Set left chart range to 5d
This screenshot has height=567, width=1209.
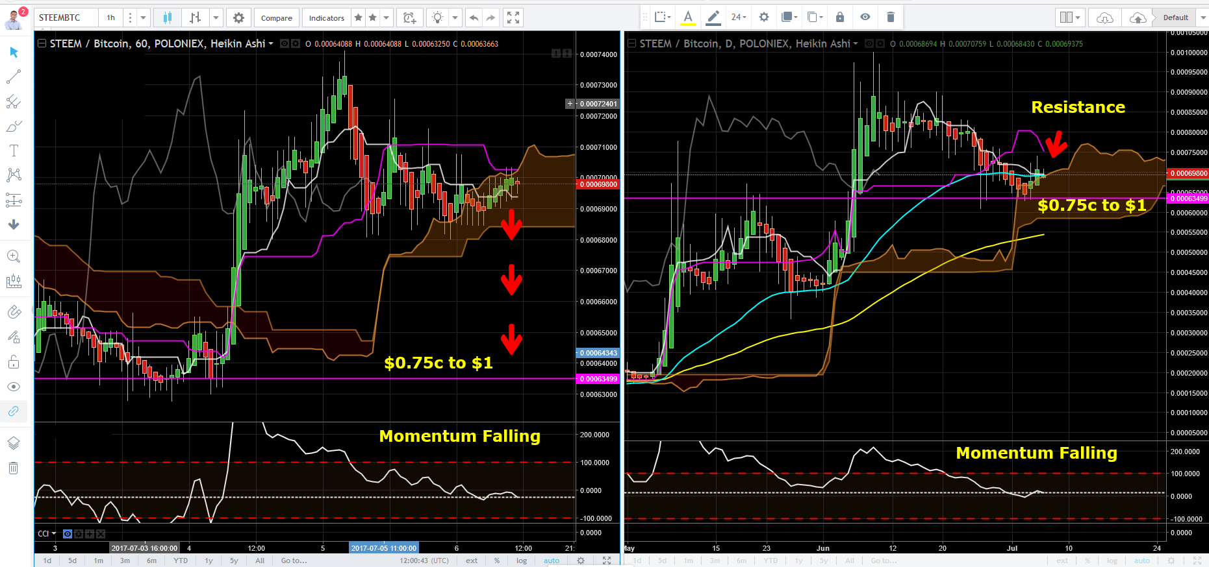pyautogui.click(x=72, y=561)
